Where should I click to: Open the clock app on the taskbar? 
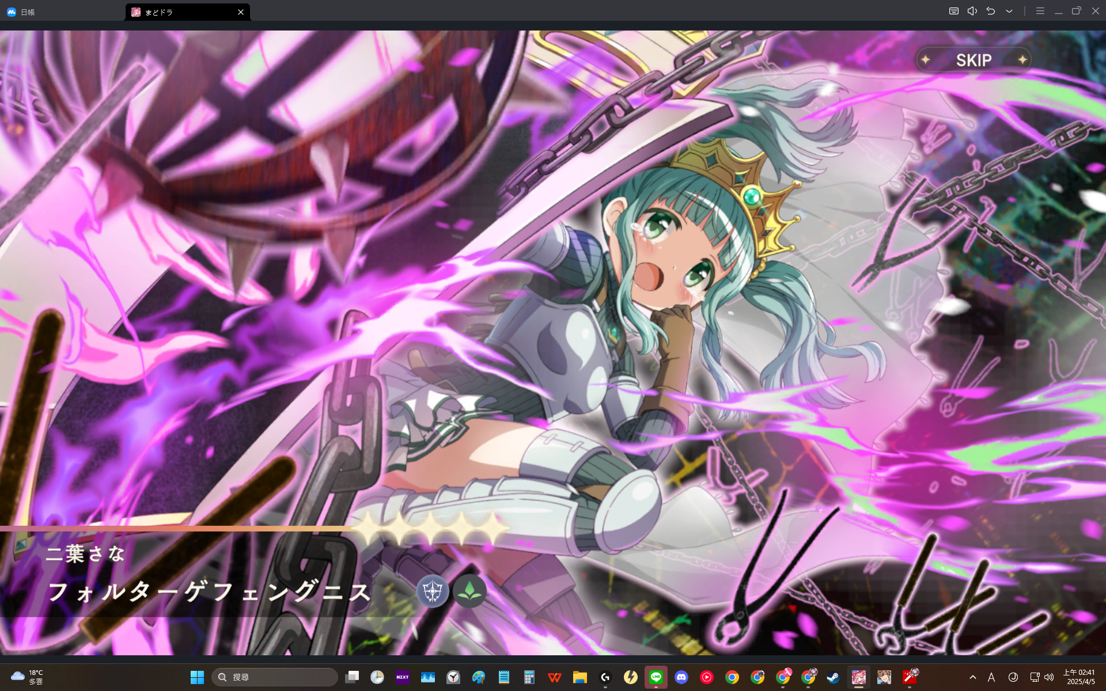[377, 677]
